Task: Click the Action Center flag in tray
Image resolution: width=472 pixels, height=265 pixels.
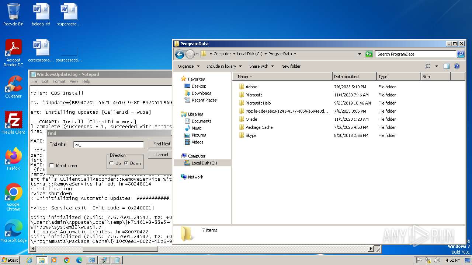Action: tap(419, 260)
